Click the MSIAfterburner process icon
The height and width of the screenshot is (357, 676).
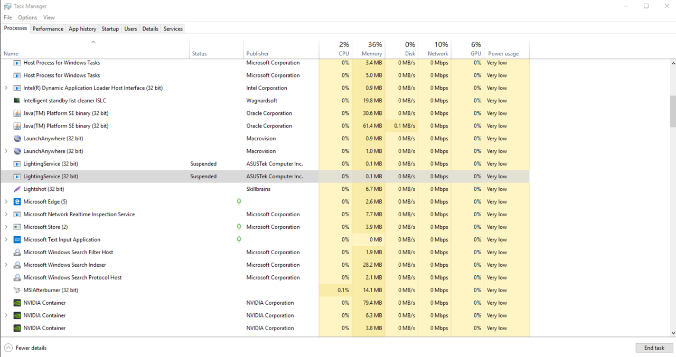click(17, 291)
